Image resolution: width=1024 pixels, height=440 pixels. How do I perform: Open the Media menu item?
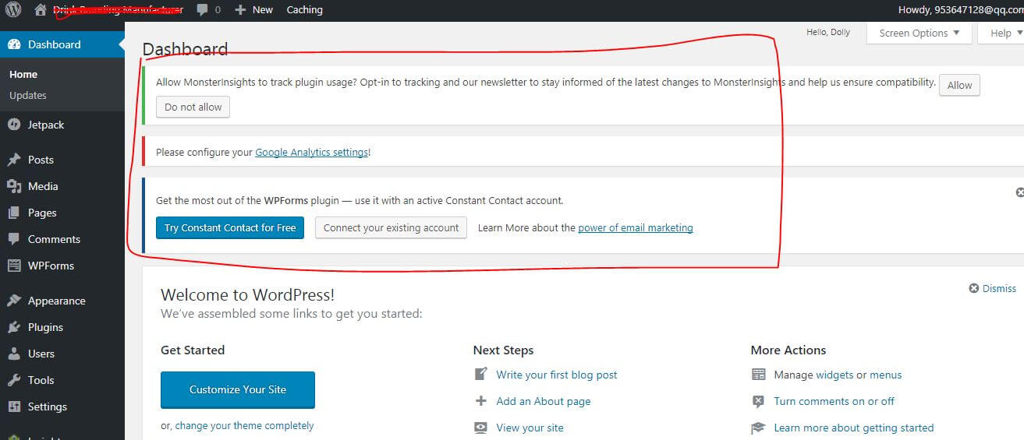(x=62, y=186)
